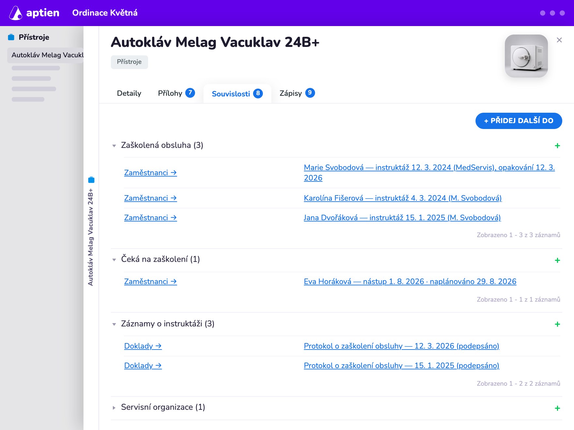Click the Přístroje briefcase icon in sidebar
This screenshot has height=430, width=574.
11,37
